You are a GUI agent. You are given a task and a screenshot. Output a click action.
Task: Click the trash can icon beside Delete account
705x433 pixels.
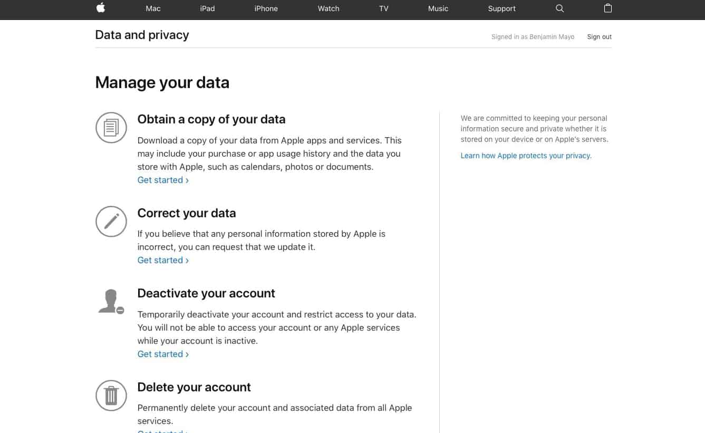click(x=111, y=396)
